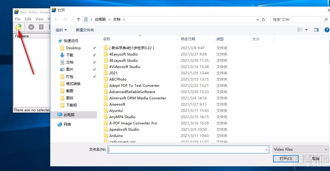Select 打包 in the navigation pane

click(70, 76)
